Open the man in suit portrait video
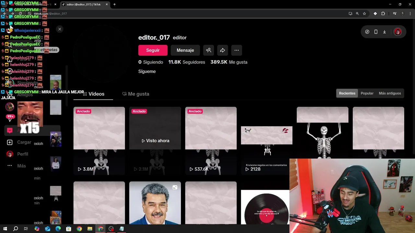415x233 pixels. click(x=155, y=203)
